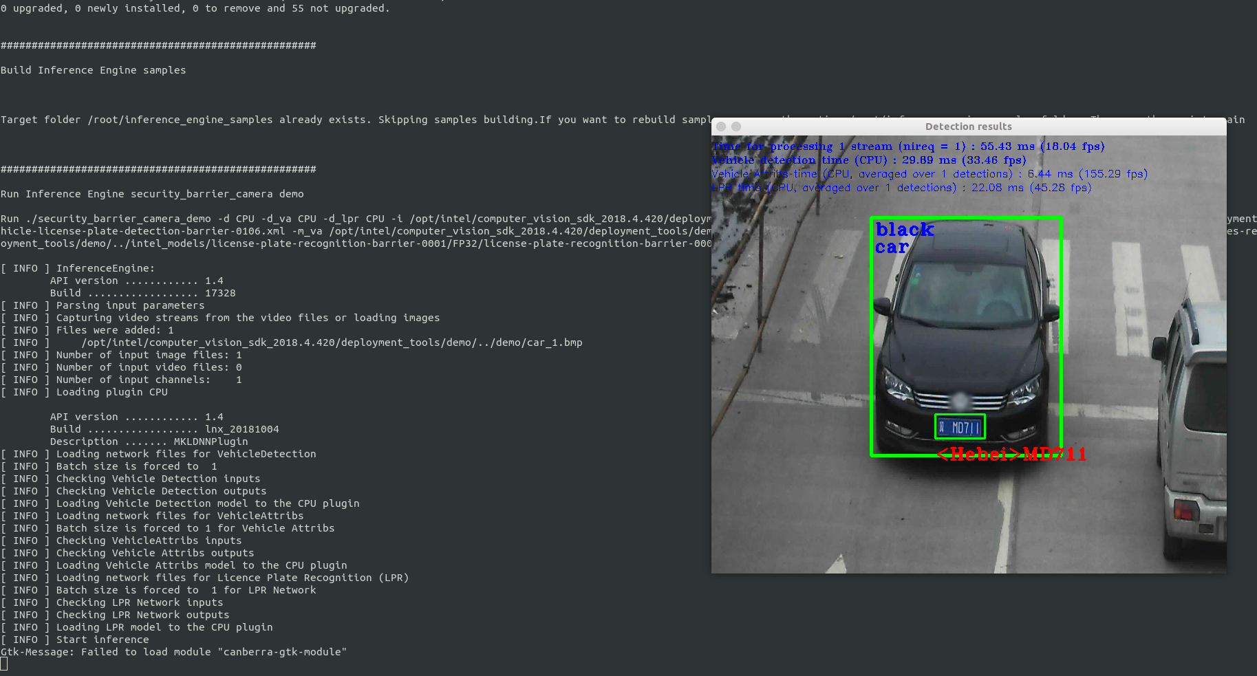Click 'Capturing video streams' log line
This screenshot has width=1257, height=676.
click(x=220, y=318)
